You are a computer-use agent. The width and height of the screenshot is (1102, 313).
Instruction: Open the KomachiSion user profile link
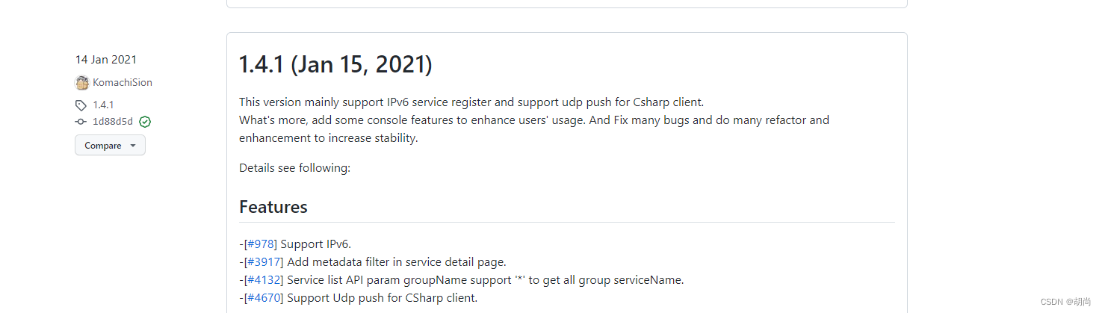(x=123, y=83)
